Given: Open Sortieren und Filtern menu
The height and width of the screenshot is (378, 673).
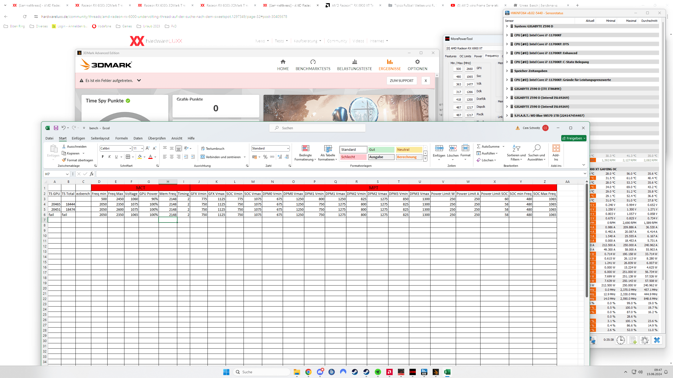Looking at the screenshot, I should pyautogui.click(x=516, y=153).
